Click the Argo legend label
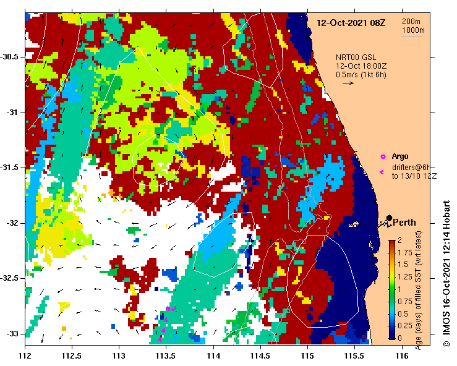The width and height of the screenshot is (457, 366). click(400, 156)
